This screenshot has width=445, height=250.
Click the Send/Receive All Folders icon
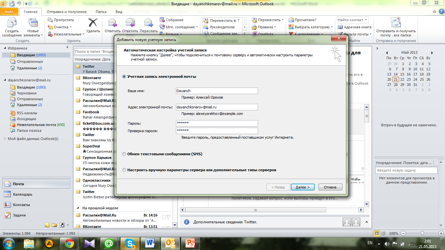point(395,23)
